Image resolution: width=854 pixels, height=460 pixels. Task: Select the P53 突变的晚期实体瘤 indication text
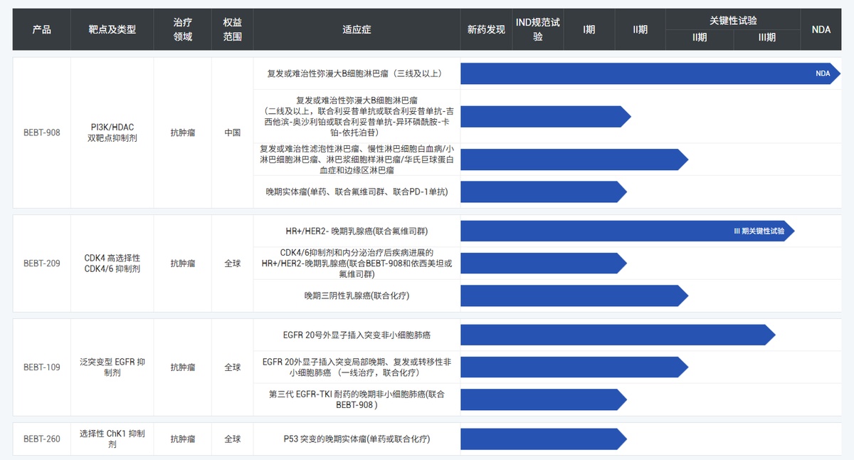click(x=357, y=439)
